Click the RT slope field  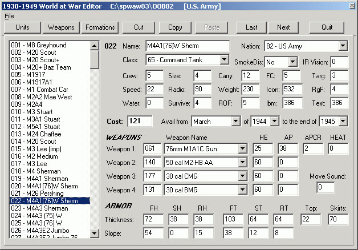coord(283,233)
